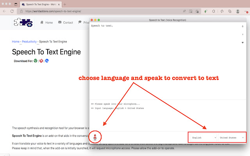250x156 pixels.
Task: Open the United States dialect dropdown
Action: 232,138
